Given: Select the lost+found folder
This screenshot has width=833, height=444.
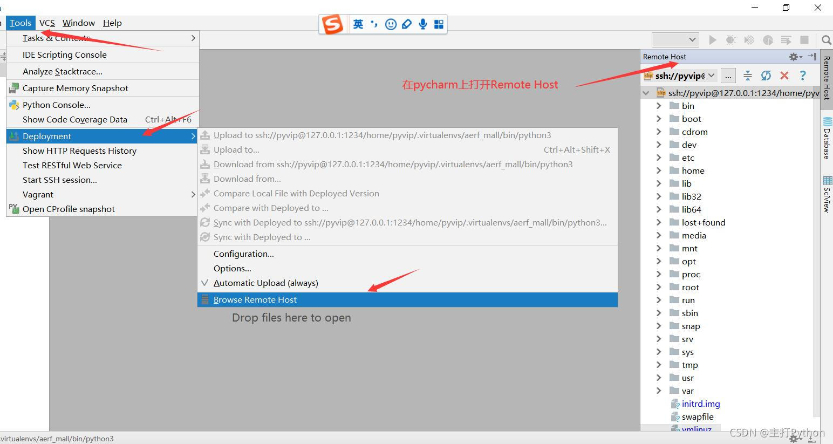Looking at the screenshot, I should click(703, 222).
